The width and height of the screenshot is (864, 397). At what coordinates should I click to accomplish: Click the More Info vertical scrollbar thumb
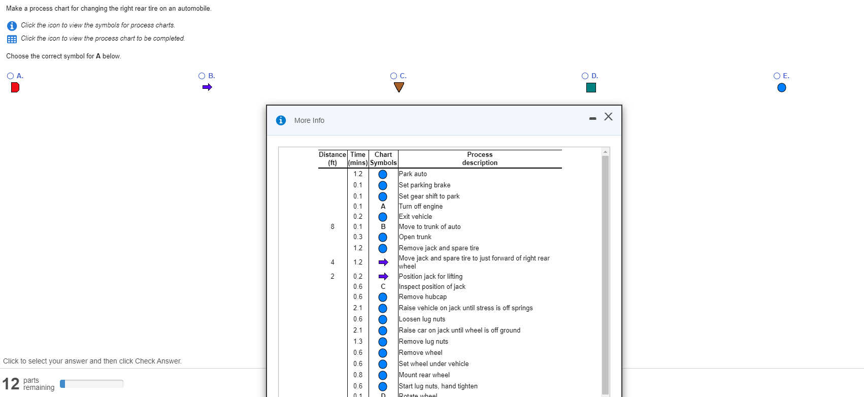pos(605,275)
